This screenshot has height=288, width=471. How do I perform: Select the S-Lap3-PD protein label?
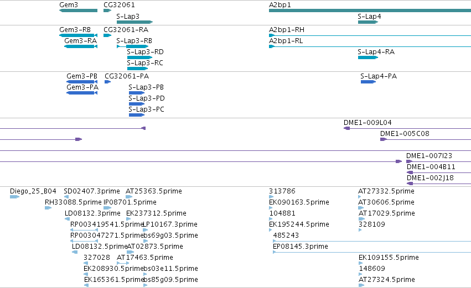click(x=146, y=98)
